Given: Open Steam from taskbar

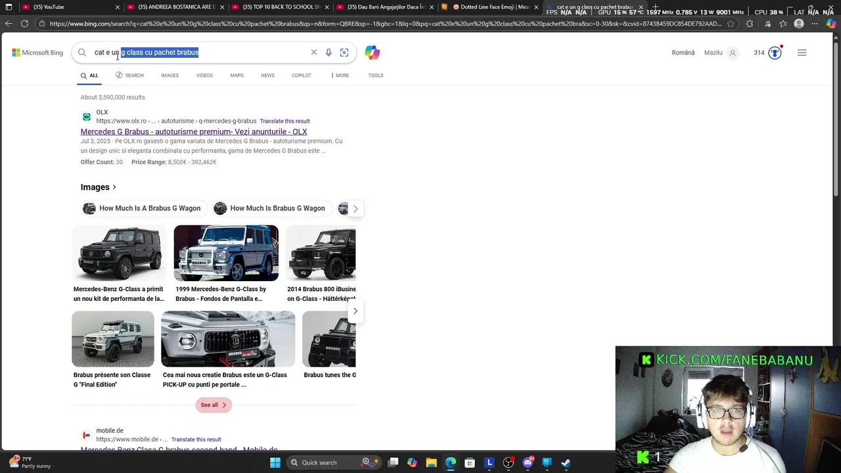Looking at the screenshot, I should [x=566, y=462].
